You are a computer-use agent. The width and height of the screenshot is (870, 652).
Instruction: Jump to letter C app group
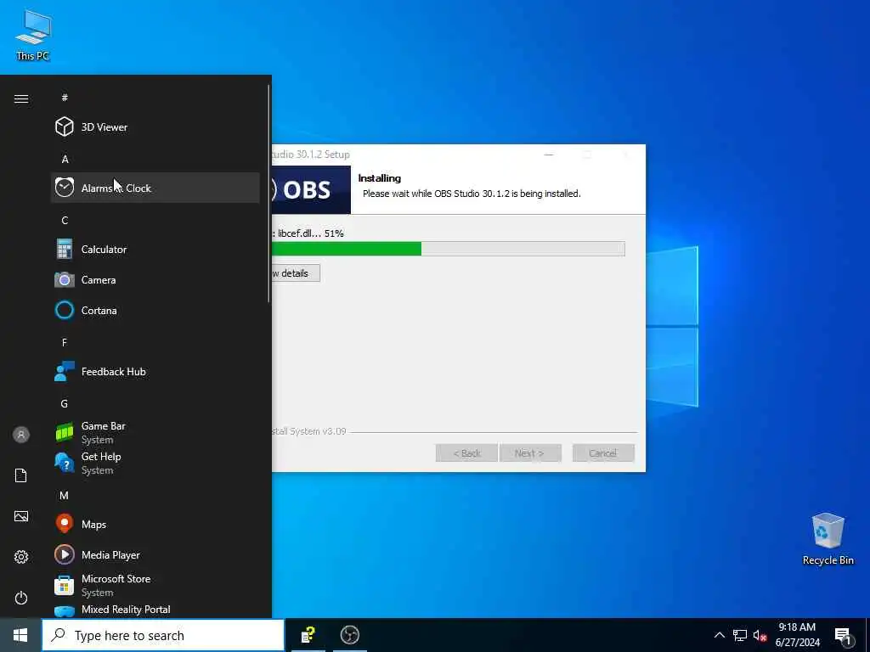click(65, 220)
